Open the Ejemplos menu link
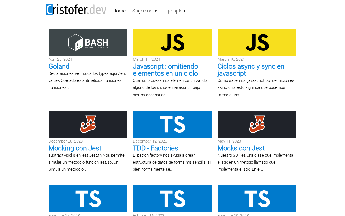 pyautogui.click(x=175, y=11)
